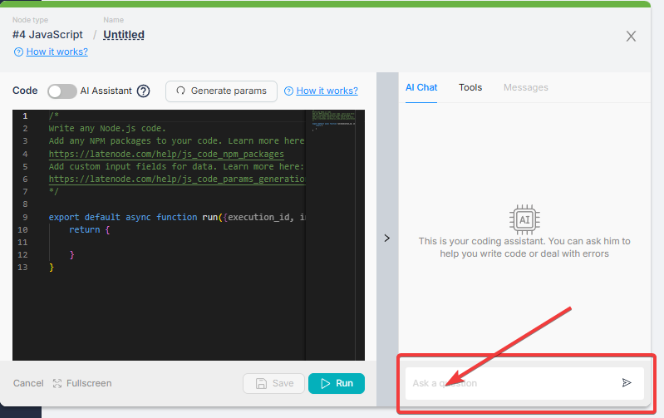
Task: Rename the node titled Untitled
Action: 124,35
